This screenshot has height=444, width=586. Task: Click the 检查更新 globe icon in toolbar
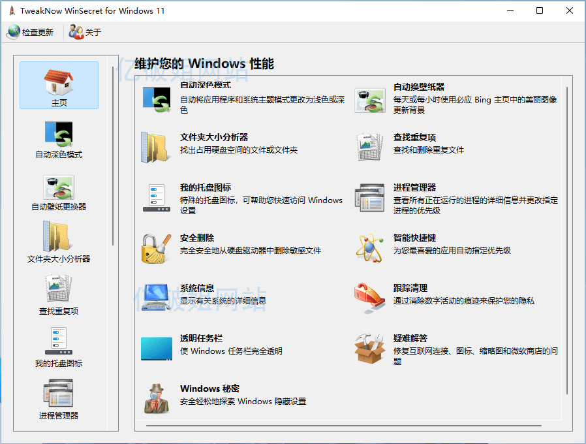coord(14,32)
